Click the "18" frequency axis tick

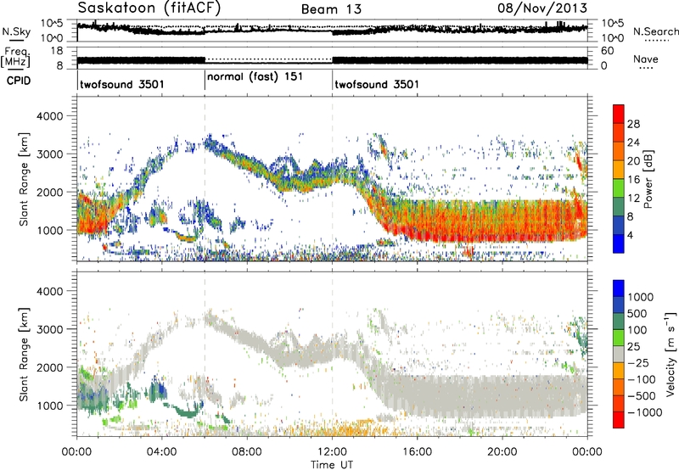tap(57, 51)
